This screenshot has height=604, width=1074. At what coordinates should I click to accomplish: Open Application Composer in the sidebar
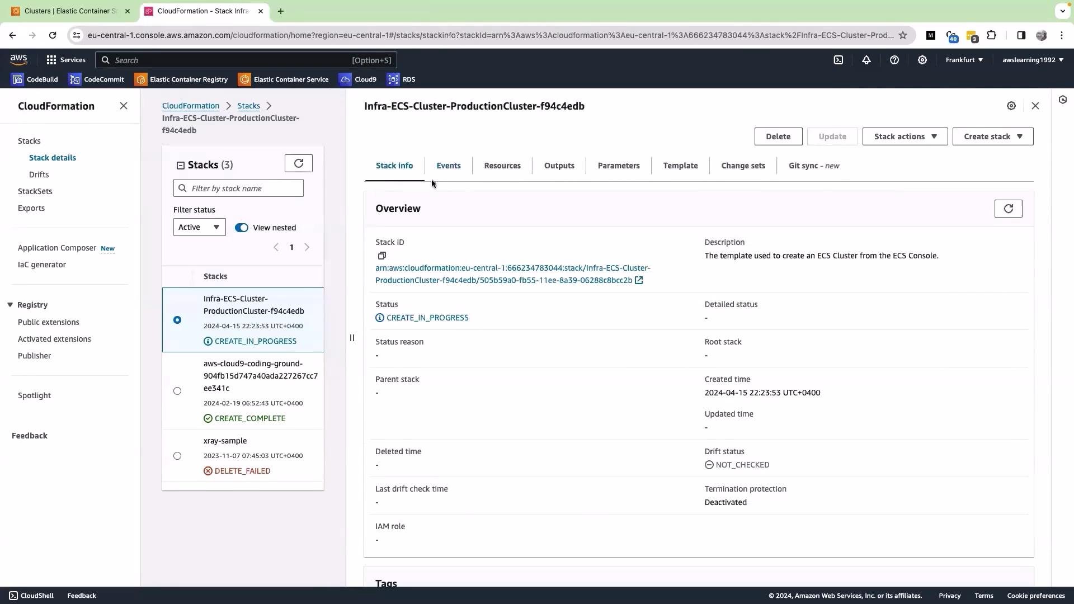(57, 248)
